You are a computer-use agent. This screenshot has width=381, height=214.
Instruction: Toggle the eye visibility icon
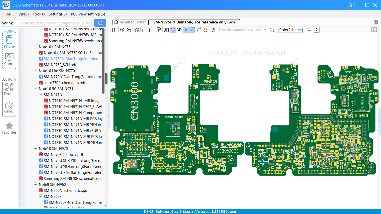tap(309, 30)
